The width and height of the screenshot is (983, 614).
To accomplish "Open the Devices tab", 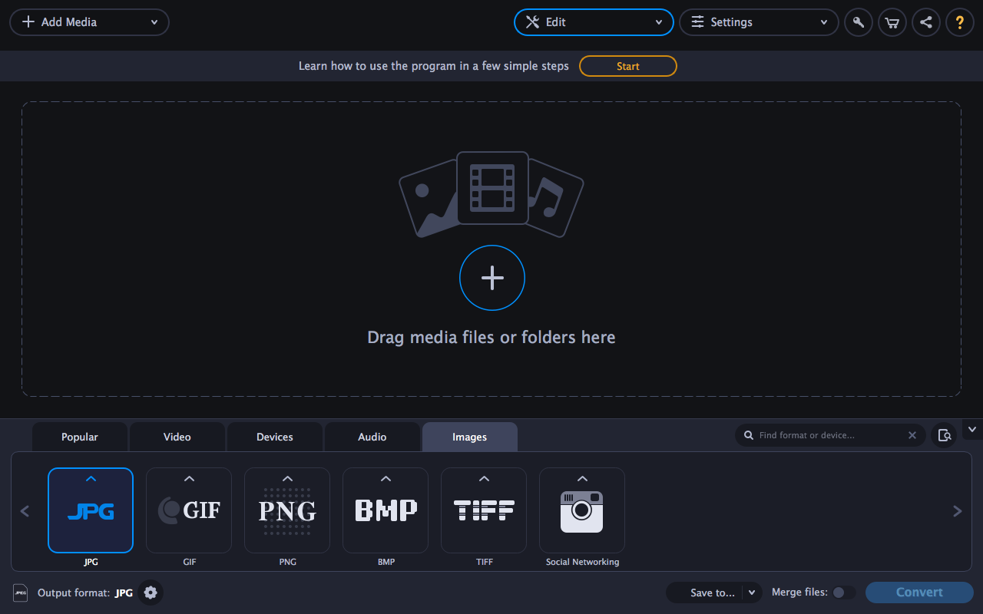I will tap(274, 436).
